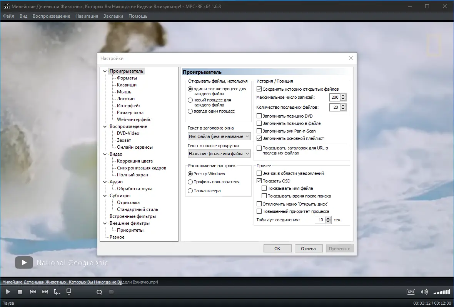454x307 pixels.
Task: Toggle 'Запоминать основной плейлист' checkbox
Action: (x=259, y=138)
